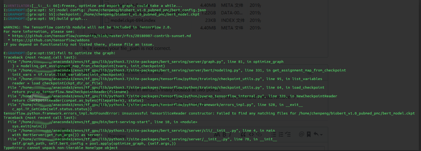This screenshot has height=151, width=421.
Task: Click the file icon beside model.ckpt-694.index
Action: [x=107, y=20]
